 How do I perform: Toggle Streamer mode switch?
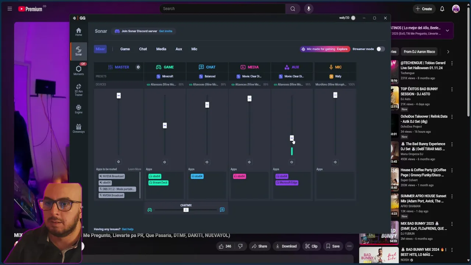[380, 49]
